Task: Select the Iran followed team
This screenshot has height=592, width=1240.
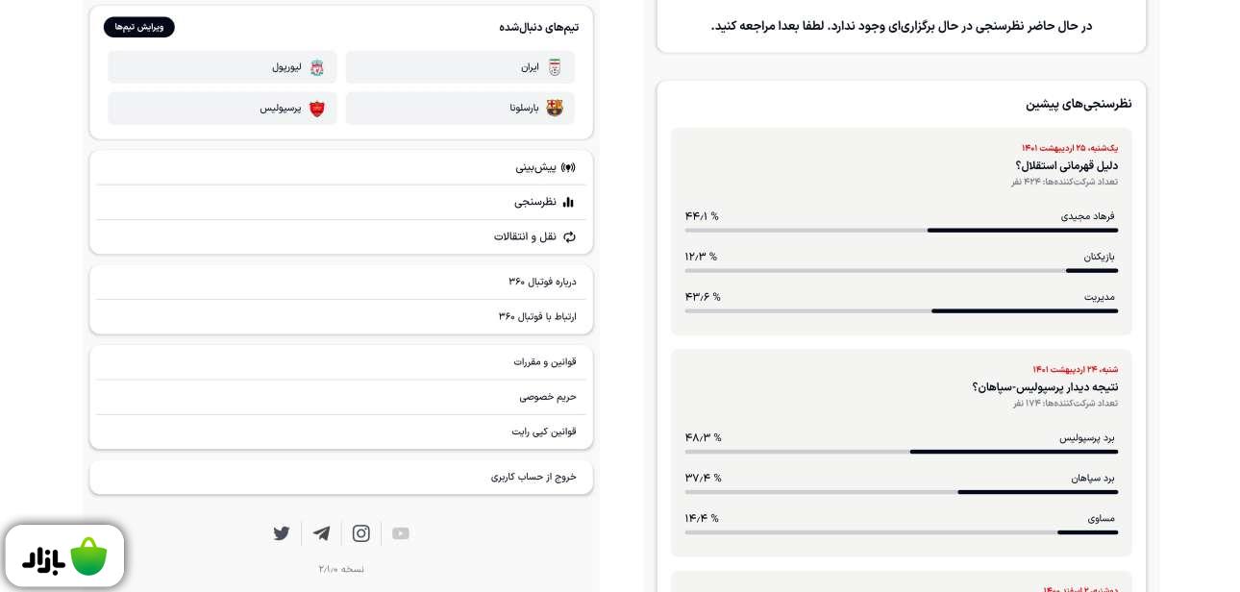Action: [x=460, y=67]
